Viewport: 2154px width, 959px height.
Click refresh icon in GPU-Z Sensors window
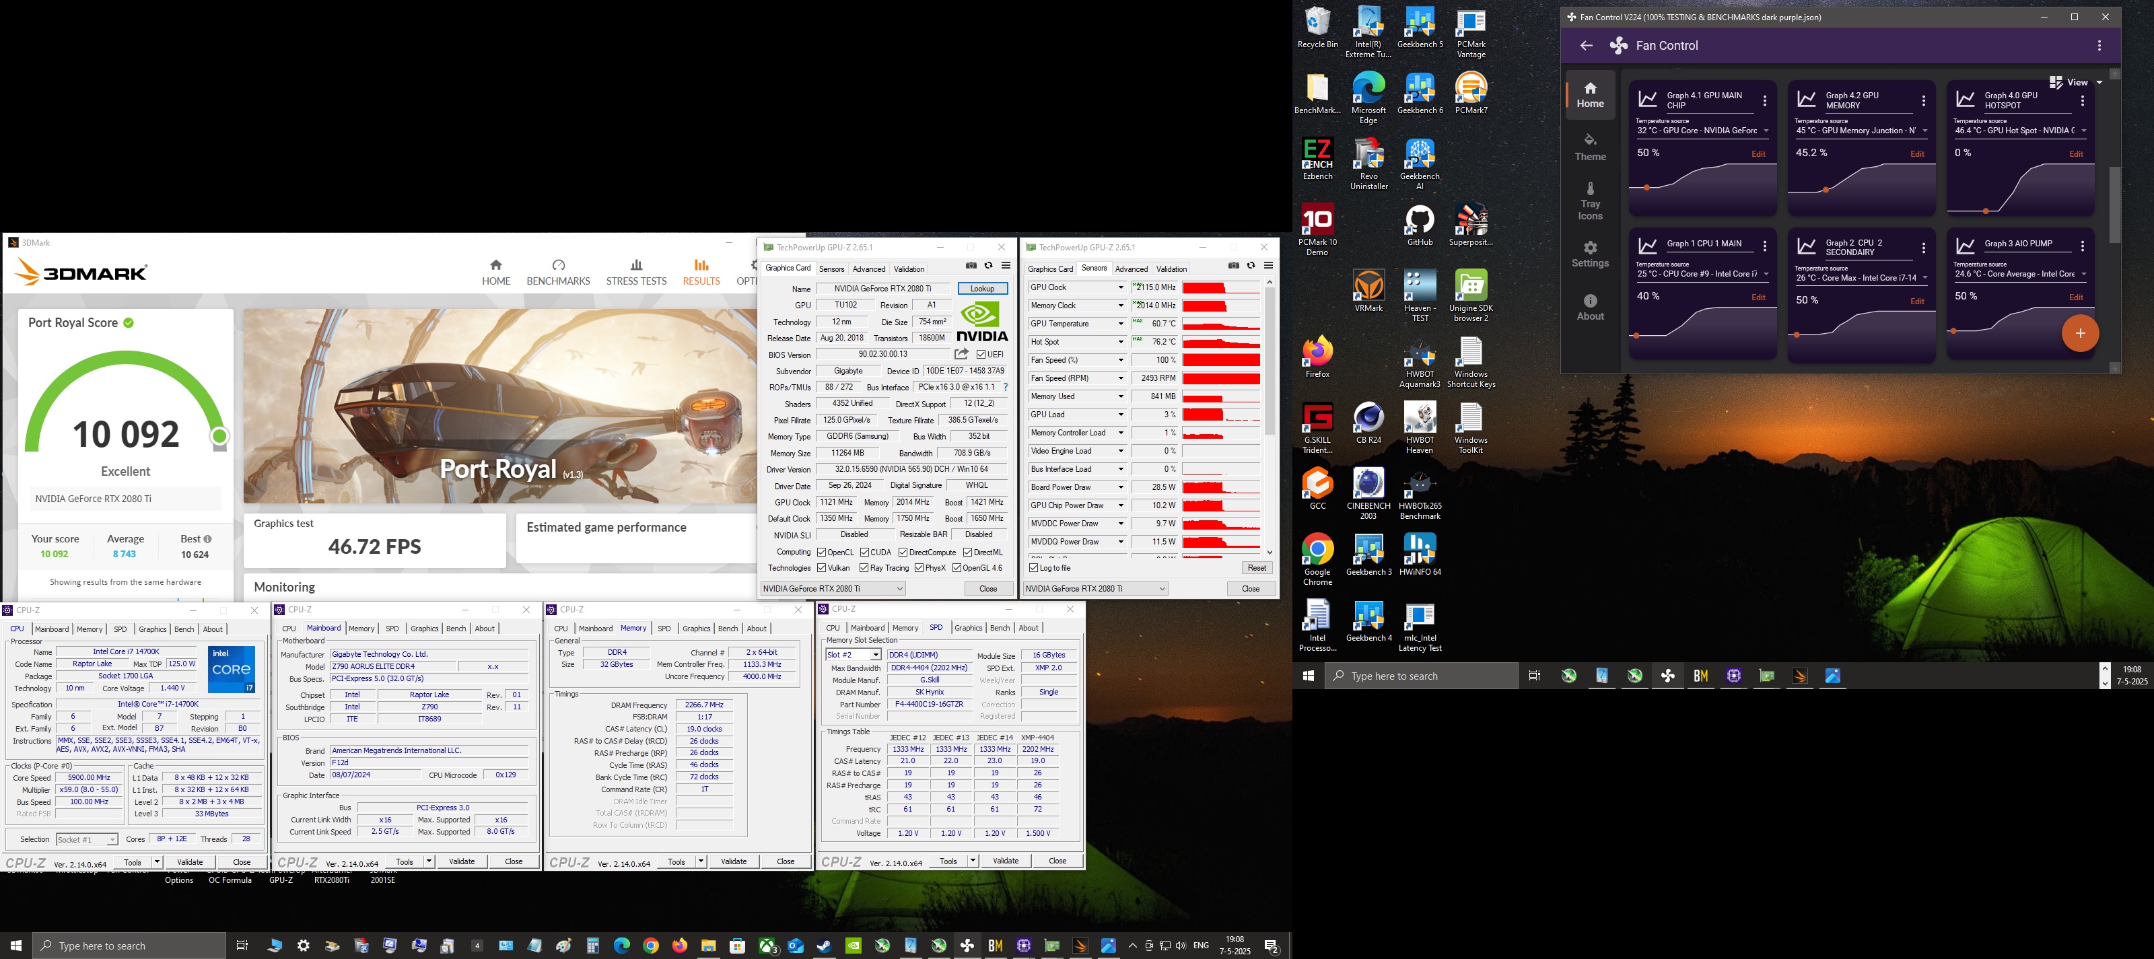1251,266
